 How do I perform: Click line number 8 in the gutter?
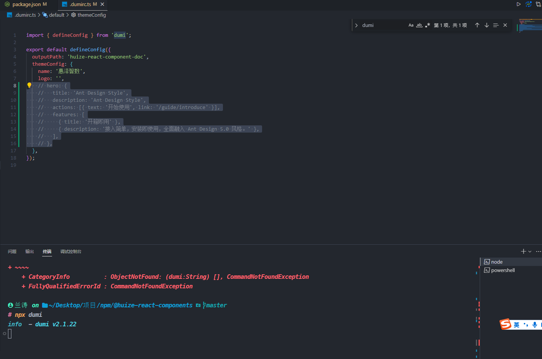15,85
